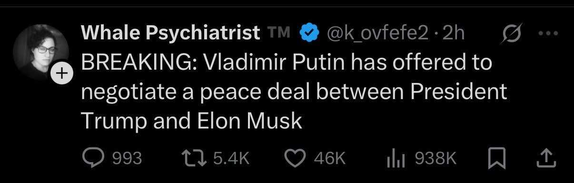Click the 938K views count

pos(435,159)
